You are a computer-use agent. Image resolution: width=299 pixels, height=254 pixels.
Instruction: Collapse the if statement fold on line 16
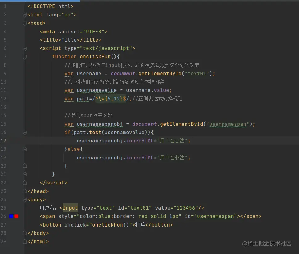click(x=25, y=132)
